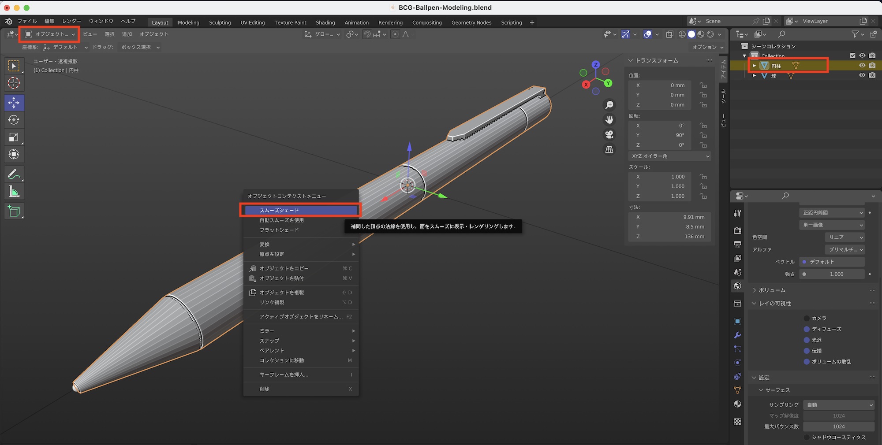
Task: Select the Scale tool
Action: [x=14, y=137]
